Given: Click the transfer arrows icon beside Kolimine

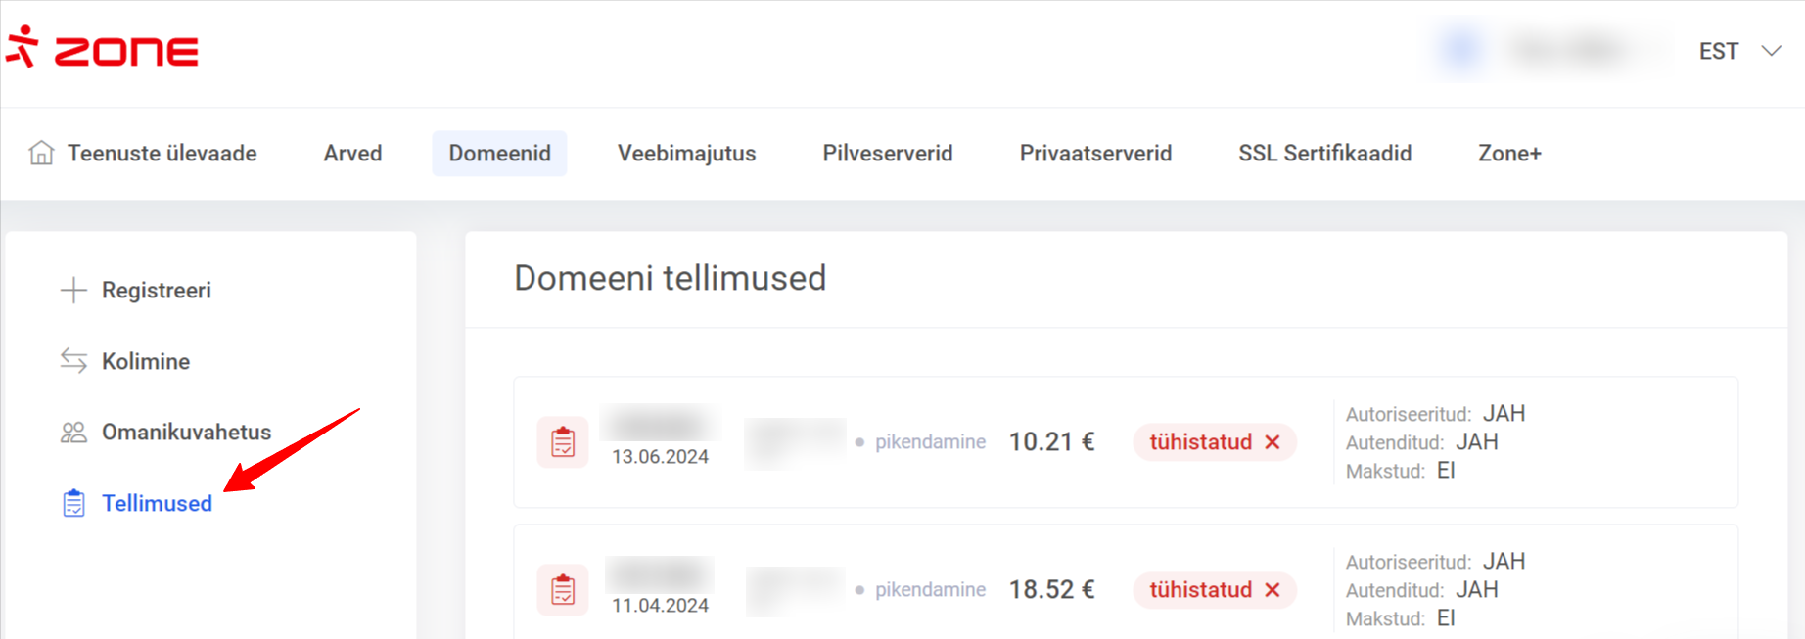Looking at the screenshot, I should (x=73, y=361).
